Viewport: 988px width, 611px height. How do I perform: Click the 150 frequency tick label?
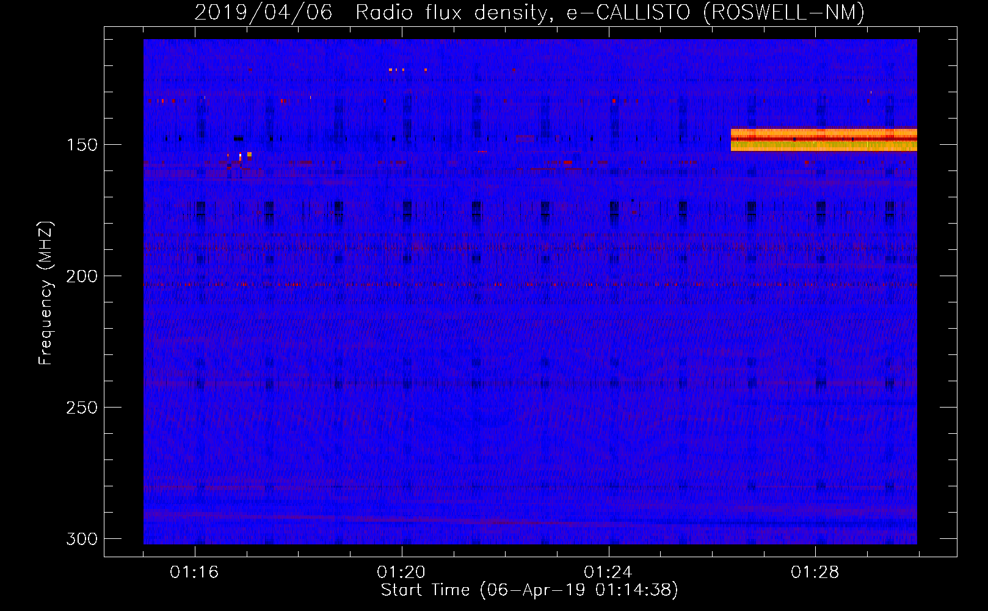click(82, 145)
